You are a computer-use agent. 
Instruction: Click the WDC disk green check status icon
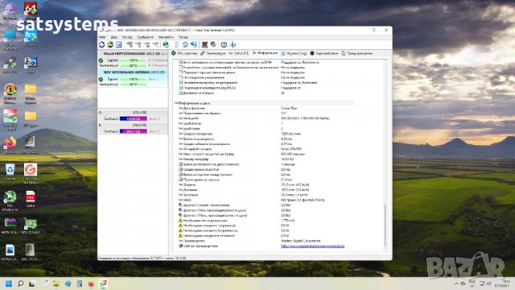(x=101, y=79)
